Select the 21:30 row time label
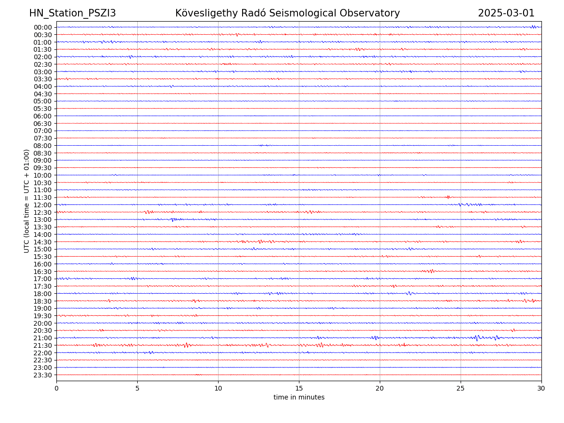This screenshot has height=423, width=564. tap(43, 345)
